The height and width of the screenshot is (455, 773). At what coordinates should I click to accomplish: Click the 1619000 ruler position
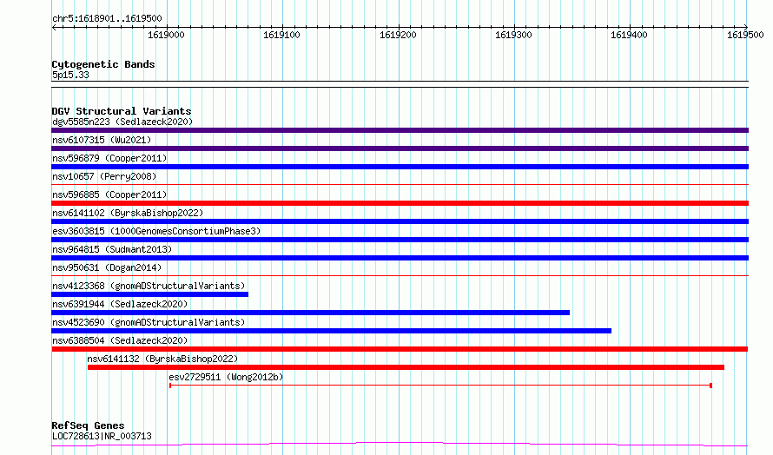(x=166, y=35)
